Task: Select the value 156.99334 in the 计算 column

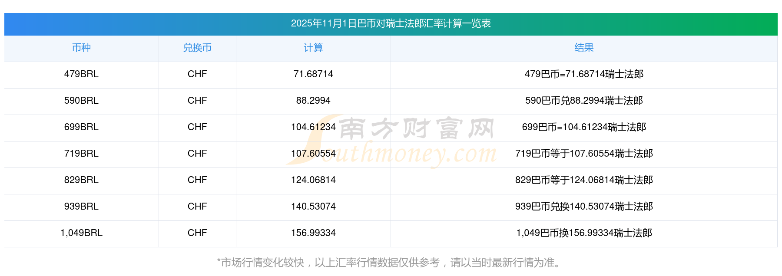Action: (x=313, y=233)
